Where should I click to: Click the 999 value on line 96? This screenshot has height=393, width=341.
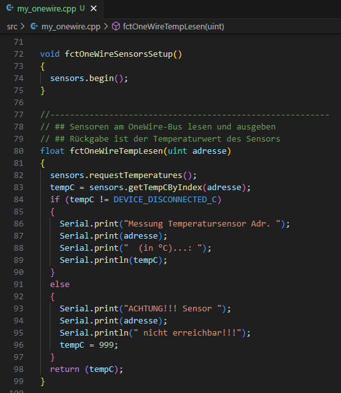(106, 345)
